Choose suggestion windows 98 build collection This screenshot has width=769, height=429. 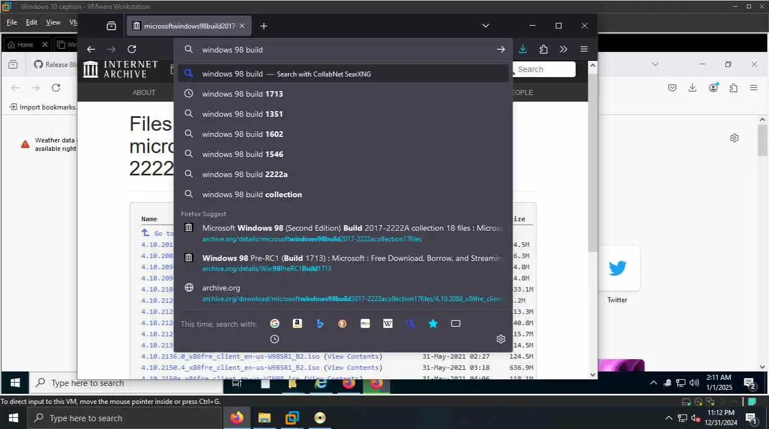pos(344,194)
